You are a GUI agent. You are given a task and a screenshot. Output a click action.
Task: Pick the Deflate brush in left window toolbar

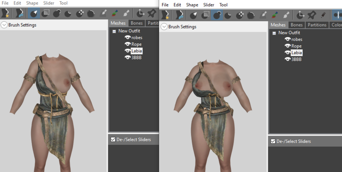click(x=68, y=13)
